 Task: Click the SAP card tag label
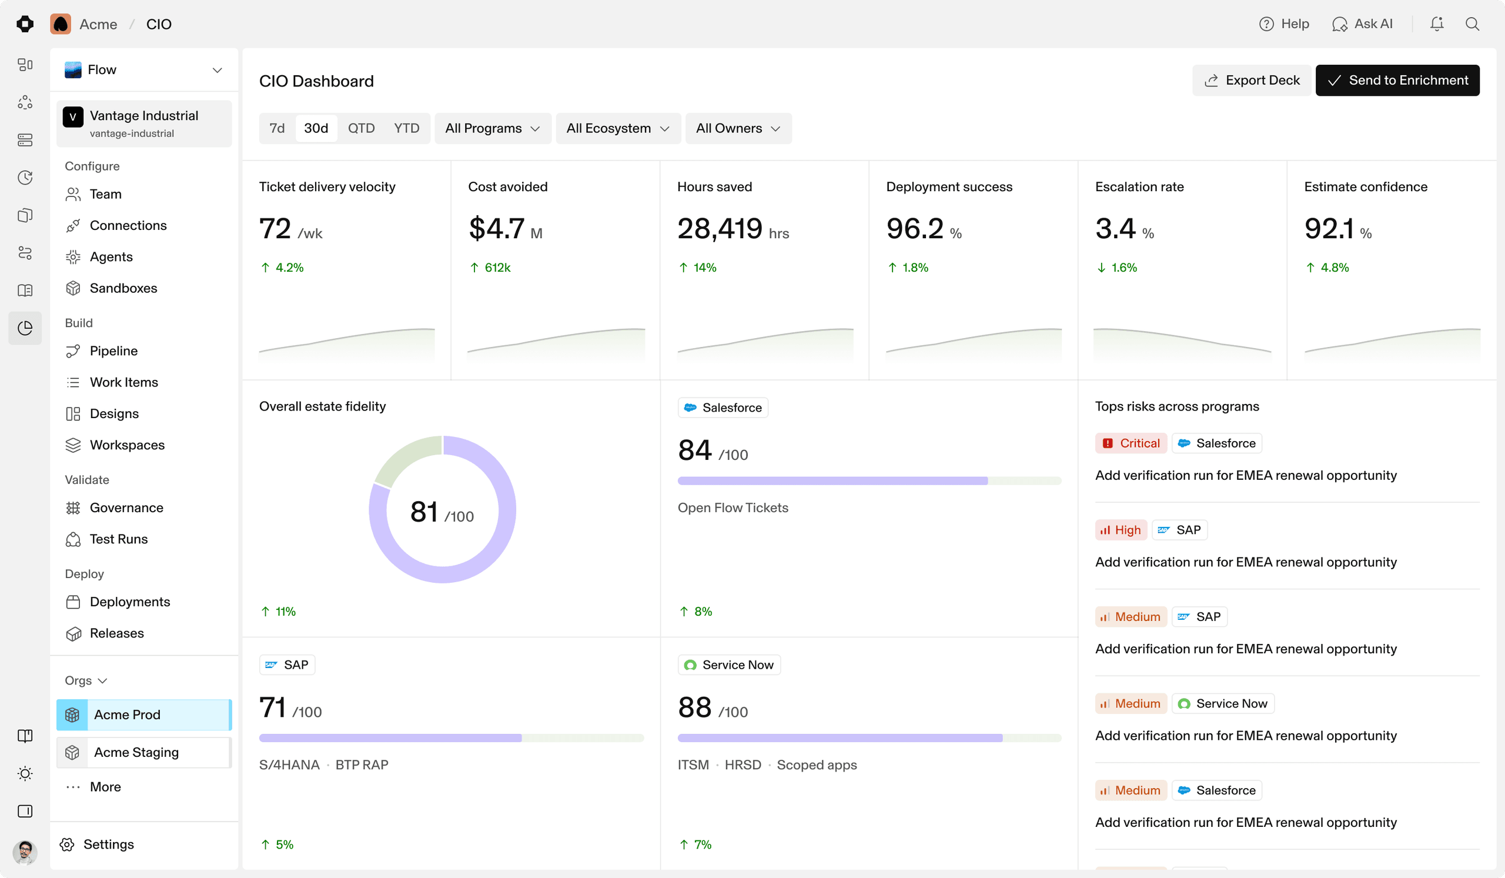click(287, 665)
